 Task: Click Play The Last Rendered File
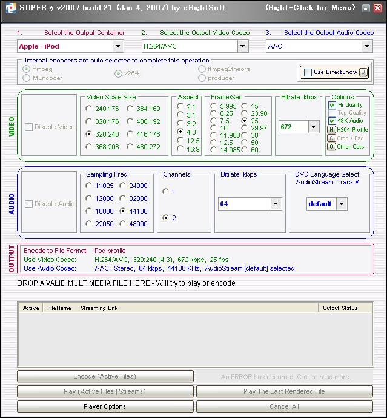[x=284, y=391]
